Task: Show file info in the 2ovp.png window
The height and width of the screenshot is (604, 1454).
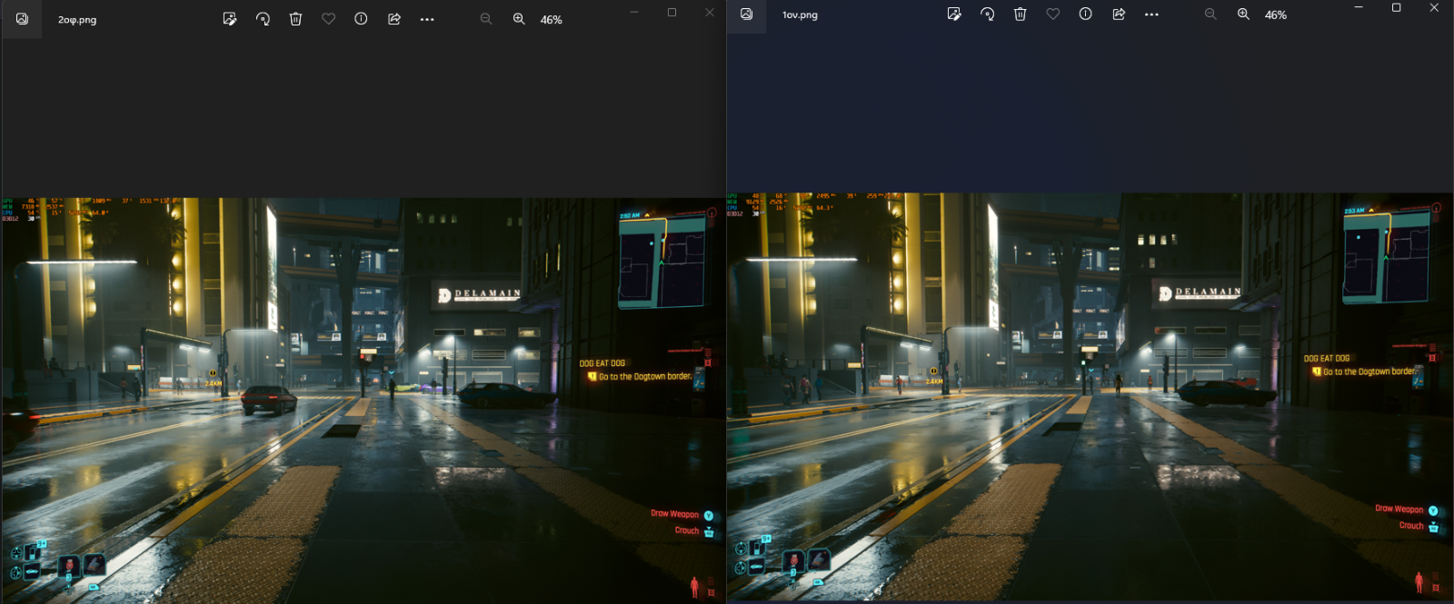Action: coord(361,19)
